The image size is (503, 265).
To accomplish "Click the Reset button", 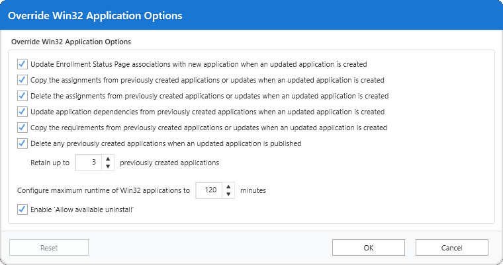I will (x=49, y=248).
